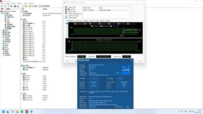Expand the 存储设备 tree node
This screenshot has width=203, height=114.
2,40
